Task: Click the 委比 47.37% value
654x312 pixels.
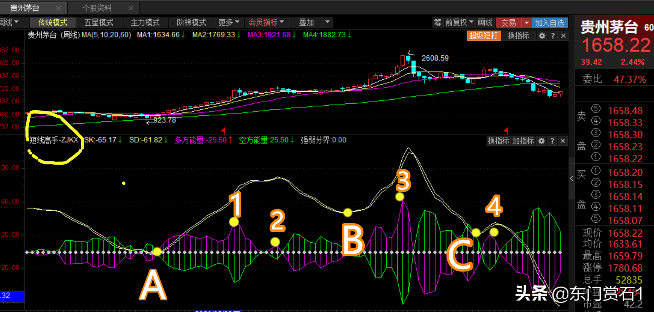Action: click(630, 80)
